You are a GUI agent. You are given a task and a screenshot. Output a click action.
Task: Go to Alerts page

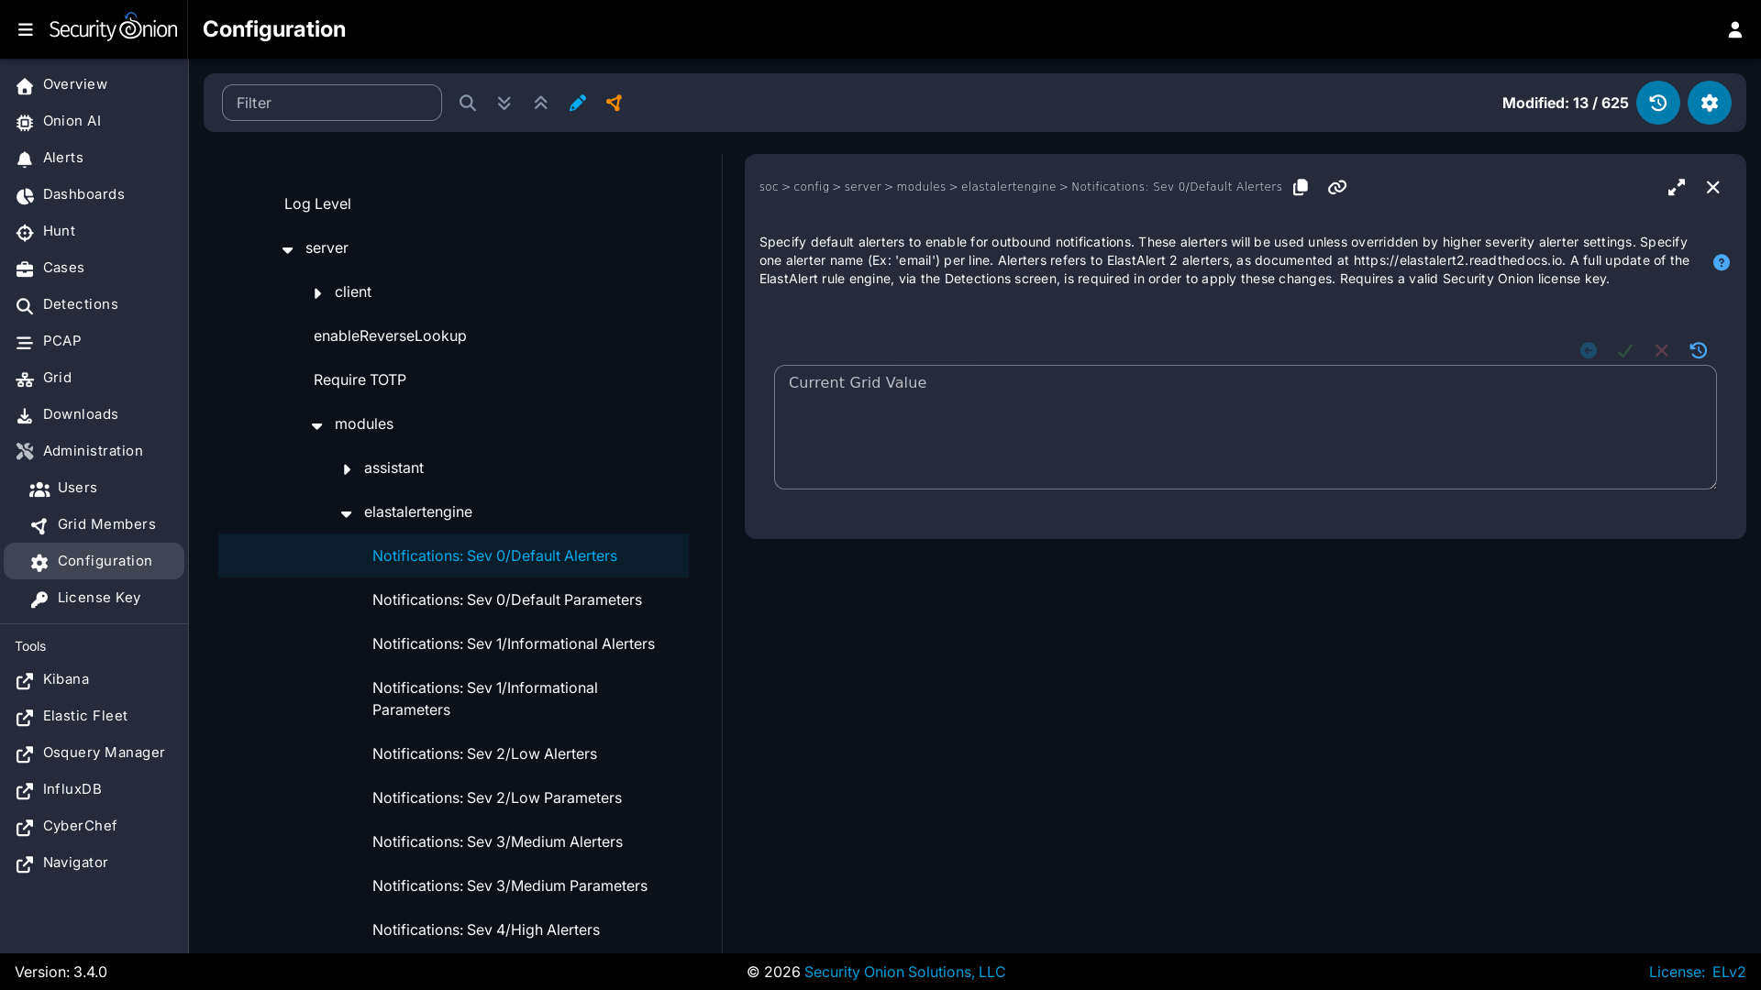pyautogui.click(x=94, y=158)
